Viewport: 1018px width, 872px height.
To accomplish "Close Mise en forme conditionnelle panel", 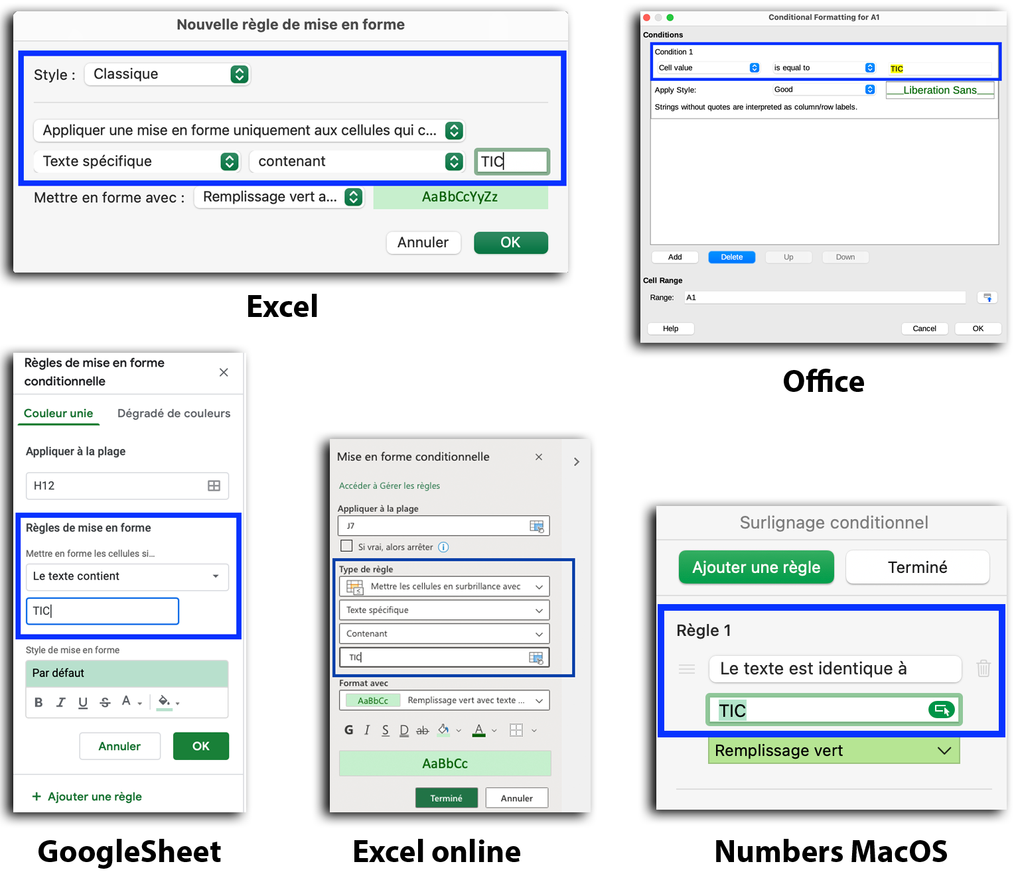I will (x=539, y=457).
